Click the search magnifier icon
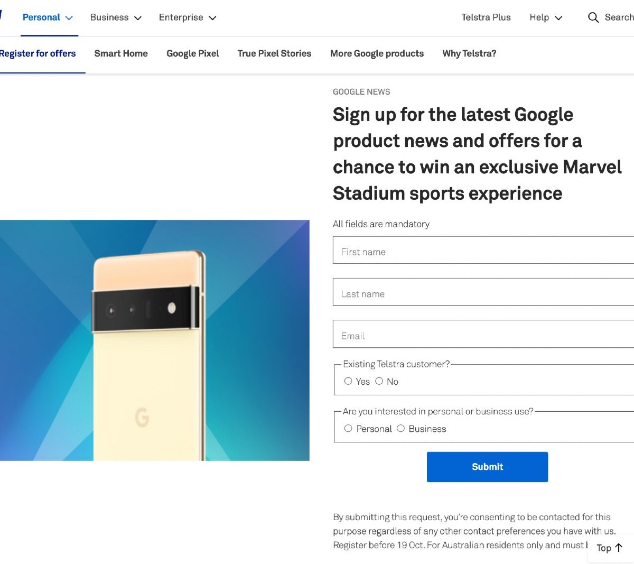The width and height of the screenshot is (634, 564). click(x=593, y=17)
